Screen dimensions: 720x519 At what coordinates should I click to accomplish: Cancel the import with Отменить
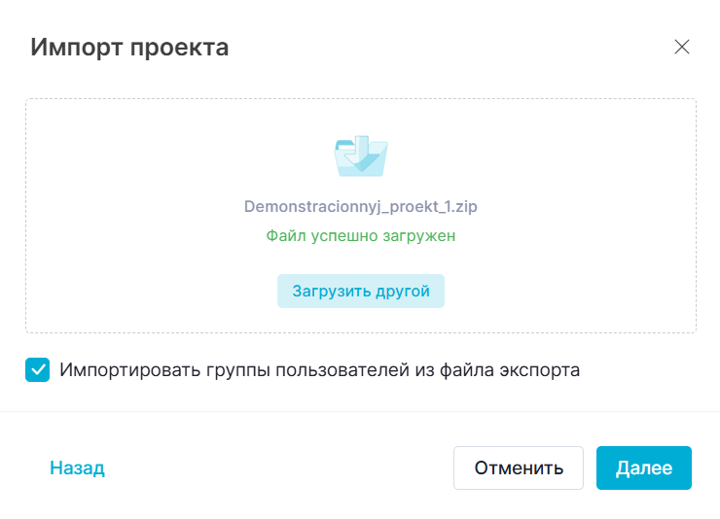click(x=518, y=468)
